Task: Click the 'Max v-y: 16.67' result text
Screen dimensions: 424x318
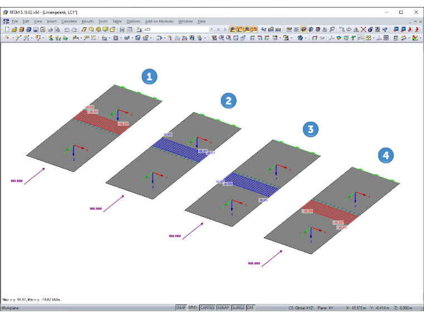Action: coord(14,300)
